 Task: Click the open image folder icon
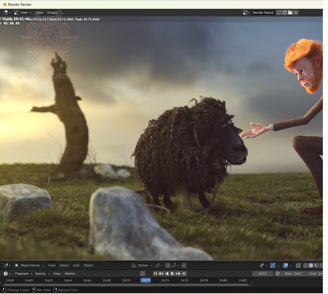[290, 12]
